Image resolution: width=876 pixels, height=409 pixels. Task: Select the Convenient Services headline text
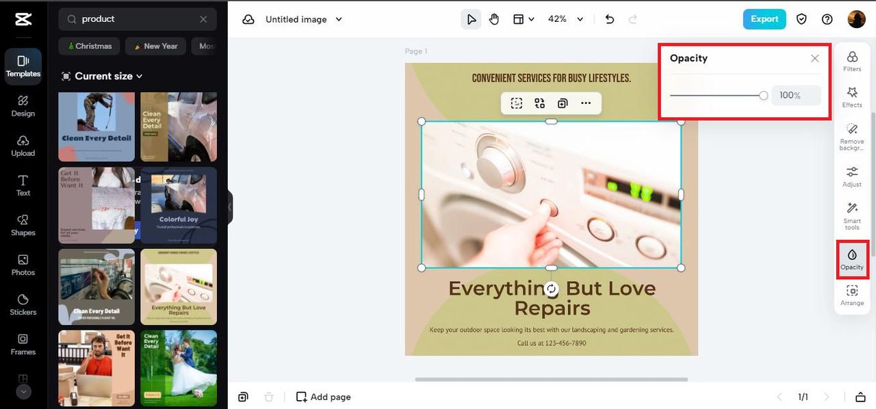[552, 78]
